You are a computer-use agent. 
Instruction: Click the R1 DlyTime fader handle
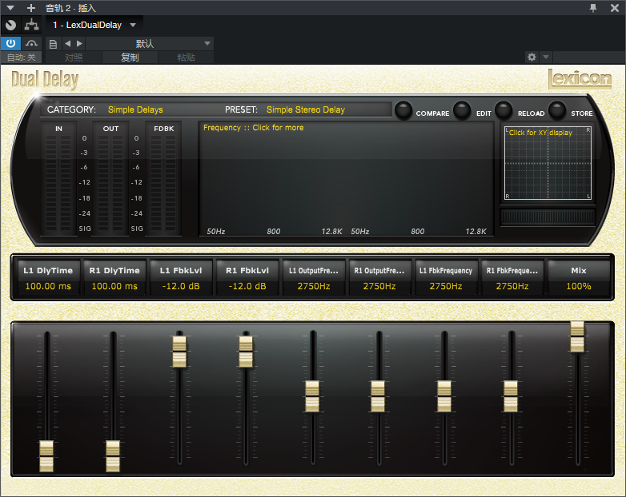(x=113, y=456)
